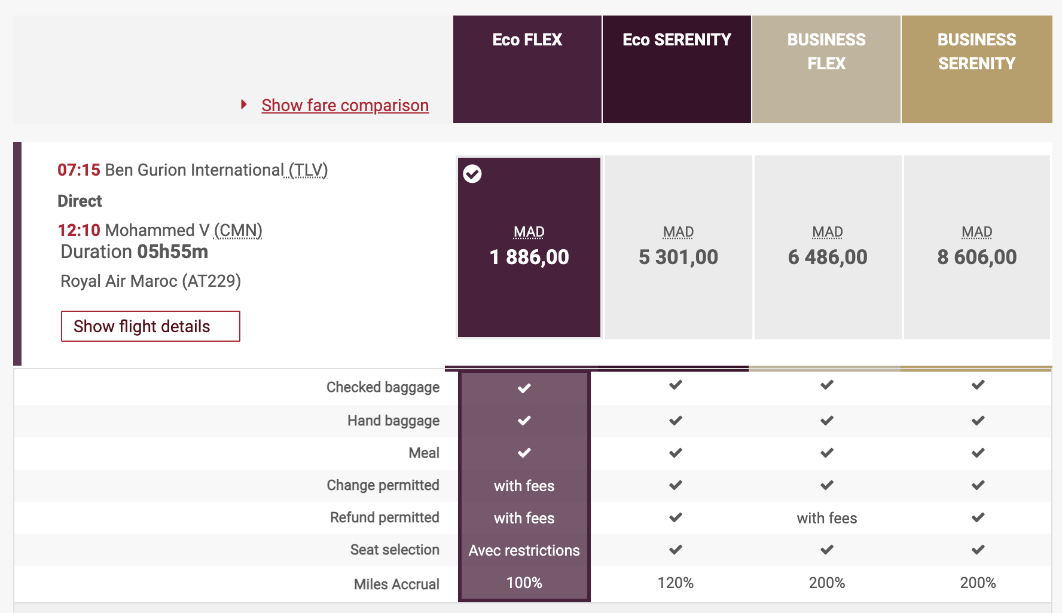Select the Business FLEX fare MAD 6 486,00
This screenshot has height=613, width=1062.
828,247
